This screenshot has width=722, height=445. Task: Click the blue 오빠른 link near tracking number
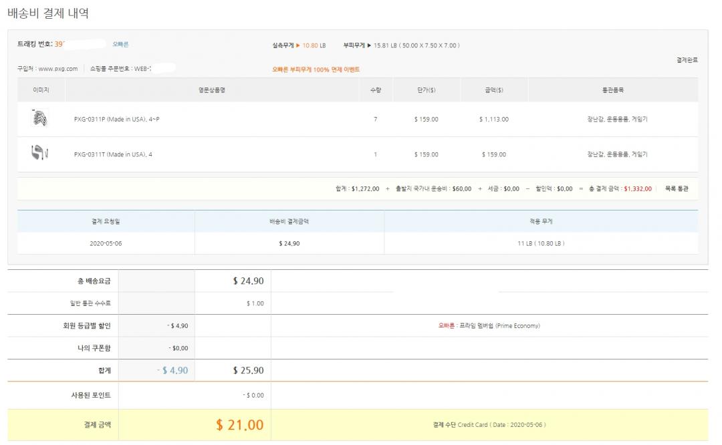click(120, 44)
